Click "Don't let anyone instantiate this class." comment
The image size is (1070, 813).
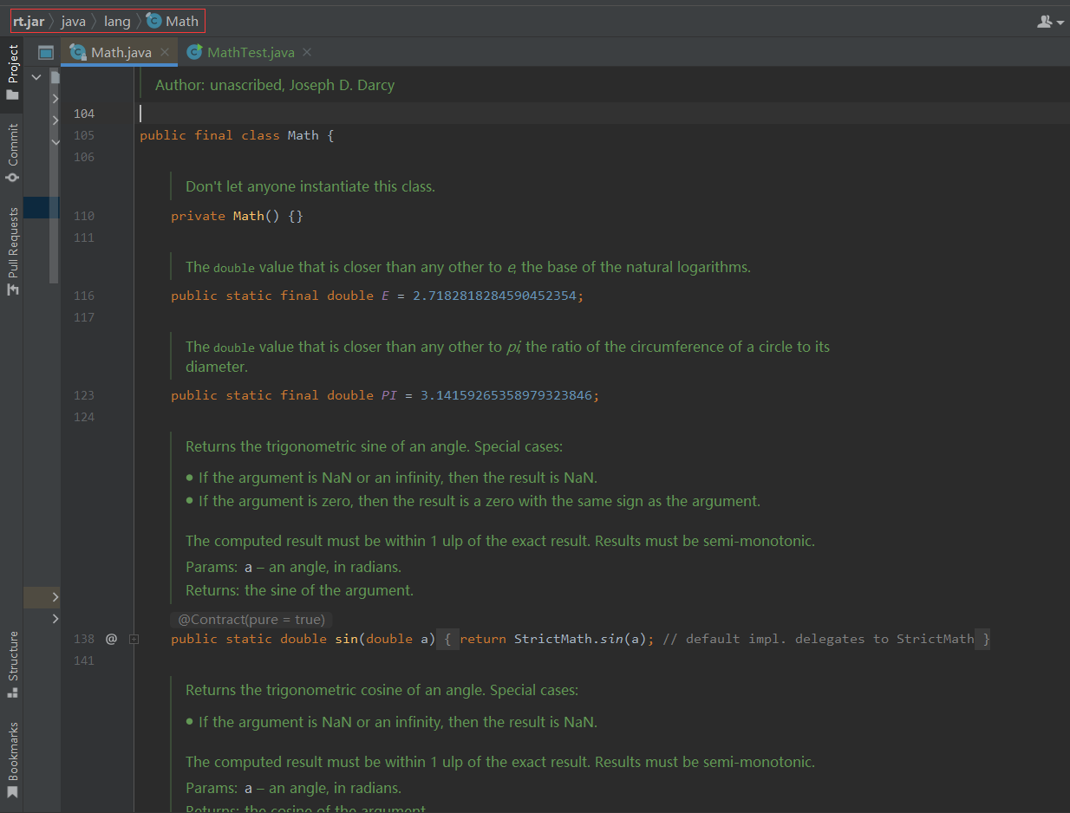310,186
